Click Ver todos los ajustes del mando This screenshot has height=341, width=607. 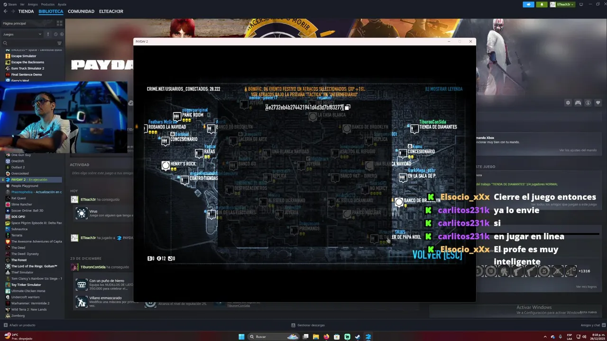(578, 150)
